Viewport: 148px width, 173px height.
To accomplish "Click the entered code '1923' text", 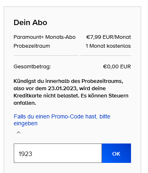I will [25, 154].
